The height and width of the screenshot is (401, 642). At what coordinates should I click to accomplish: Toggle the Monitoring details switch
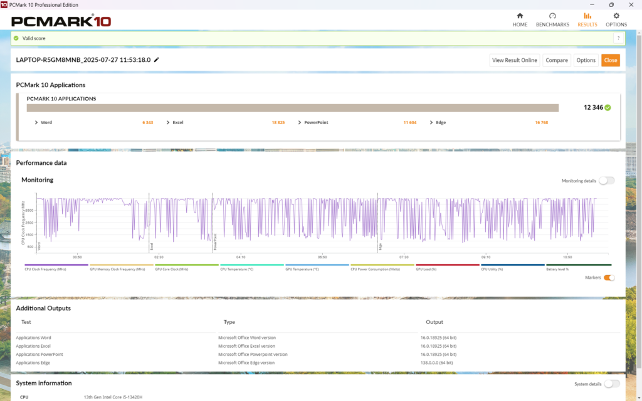(x=606, y=180)
